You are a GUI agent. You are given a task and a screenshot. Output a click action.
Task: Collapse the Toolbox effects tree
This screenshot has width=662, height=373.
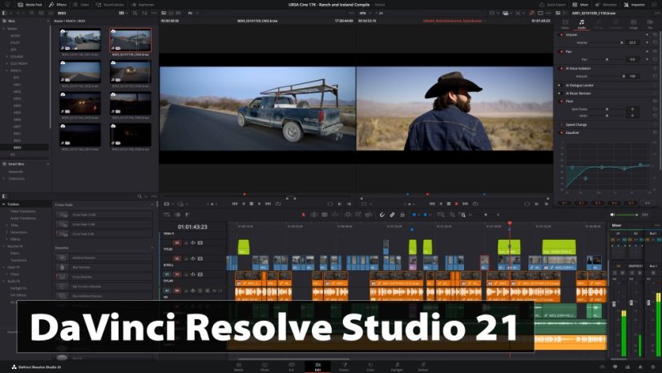click(x=4, y=204)
